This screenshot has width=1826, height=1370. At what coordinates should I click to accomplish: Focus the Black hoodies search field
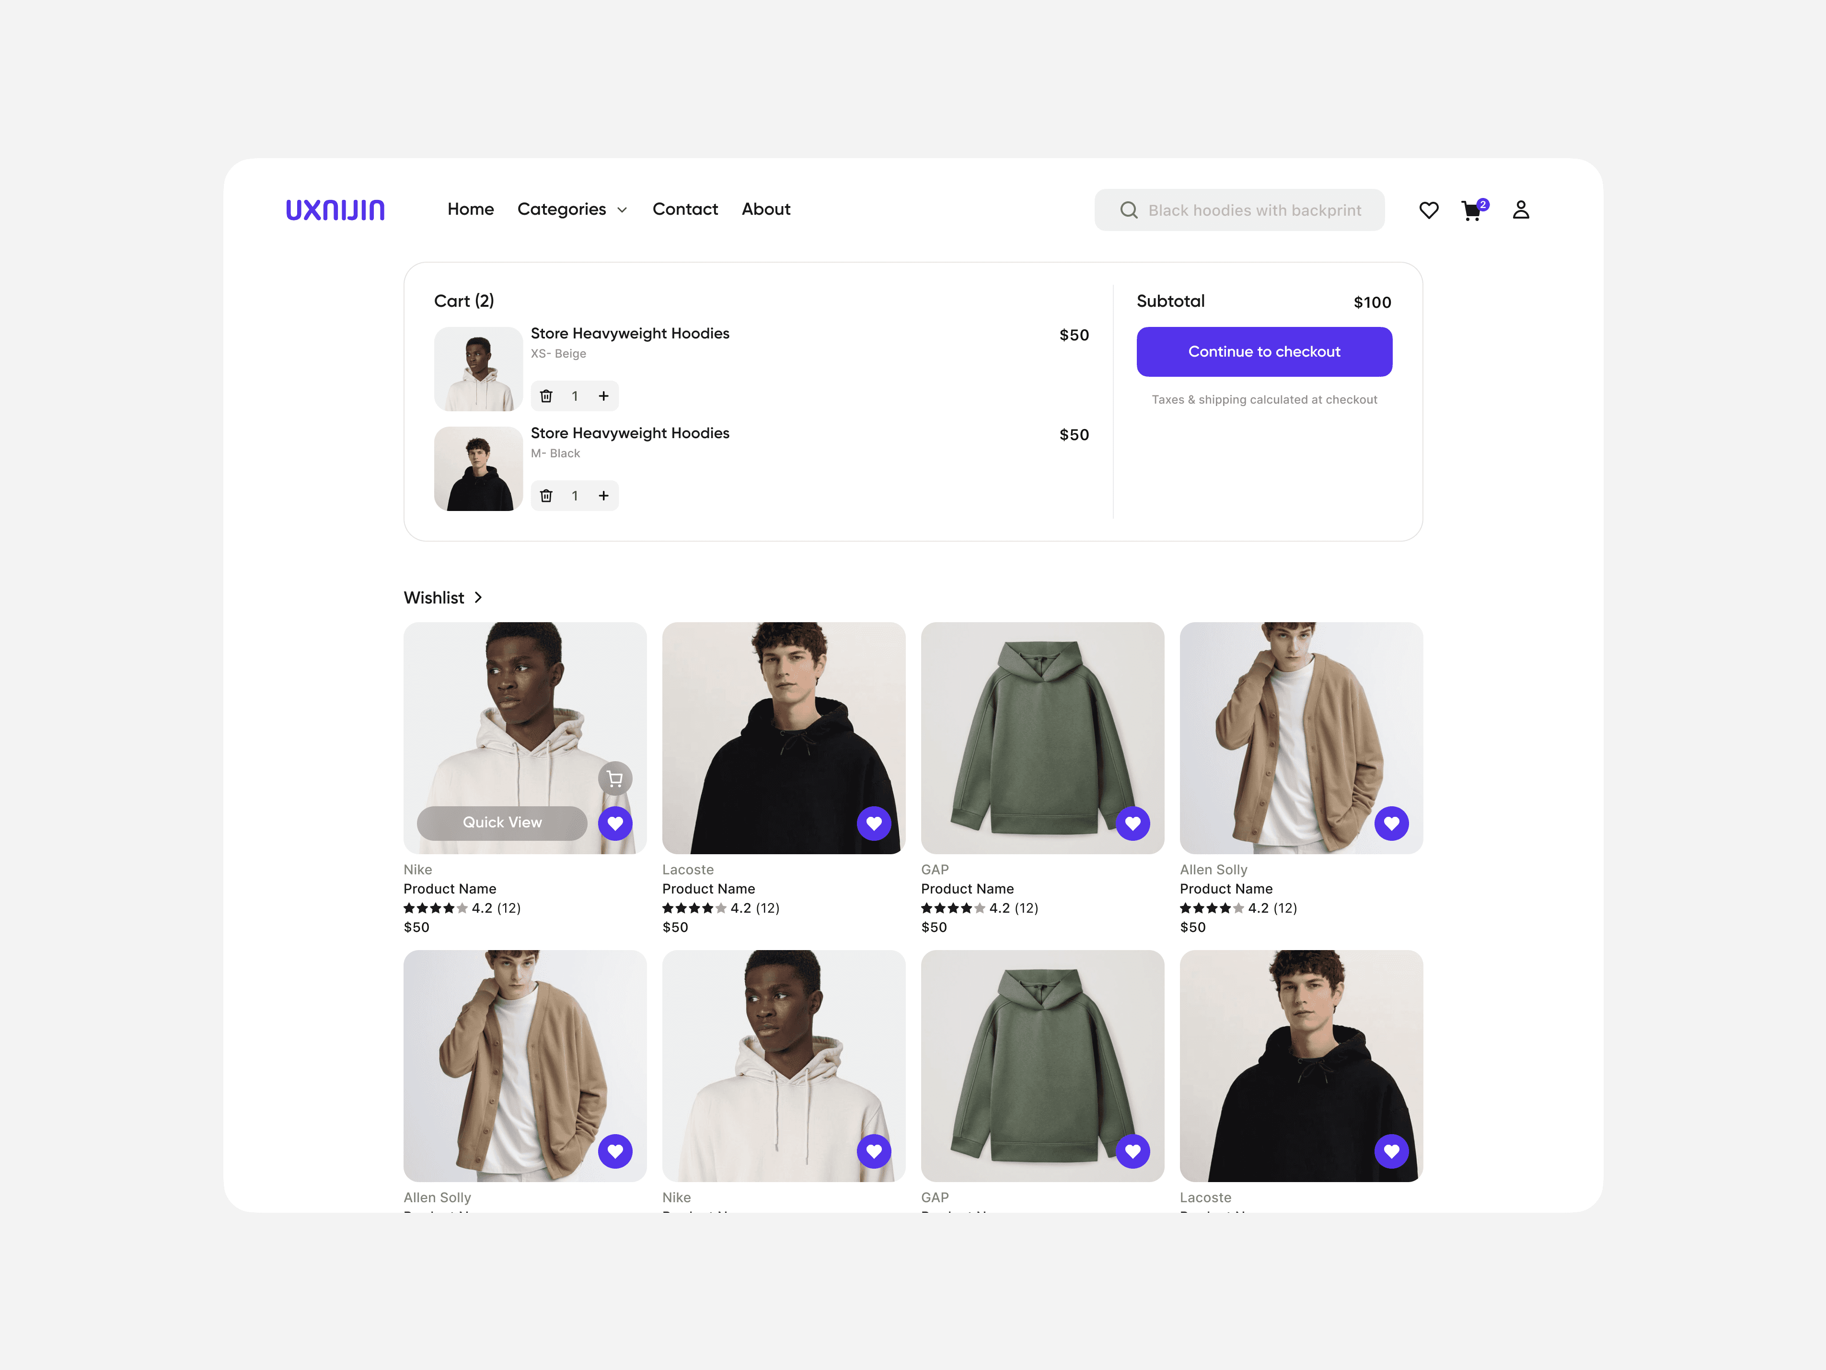tap(1239, 210)
